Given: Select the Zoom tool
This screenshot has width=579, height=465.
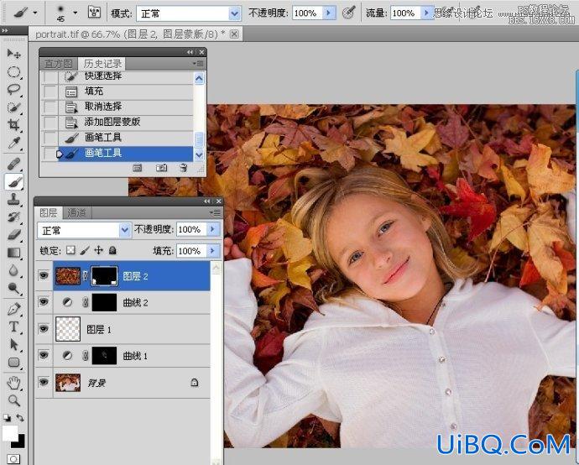Looking at the screenshot, I should pyautogui.click(x=13, y=400).
